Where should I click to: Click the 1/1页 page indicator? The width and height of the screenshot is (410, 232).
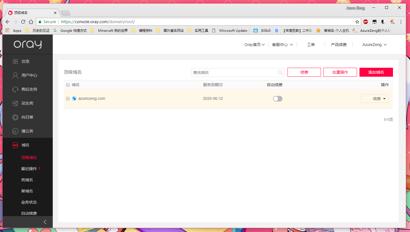pyautogui.click(x=388, y=120)
